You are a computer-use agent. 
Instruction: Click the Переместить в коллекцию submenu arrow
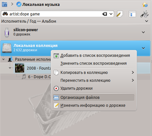click(133, 80)
